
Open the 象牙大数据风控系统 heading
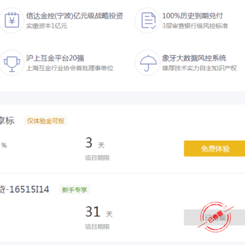click(x=194, y=58)
